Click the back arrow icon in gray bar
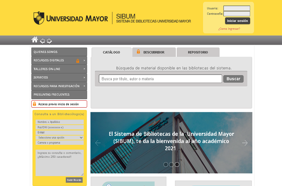Image resolution: width=282 pixels, height=186 pixels. pyautogui.click(x=42, y=41)
